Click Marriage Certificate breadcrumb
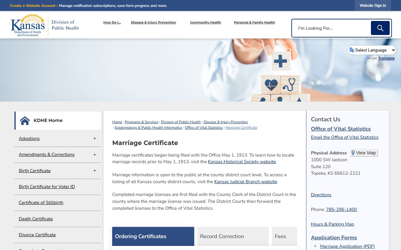 (x=241, y=127)
